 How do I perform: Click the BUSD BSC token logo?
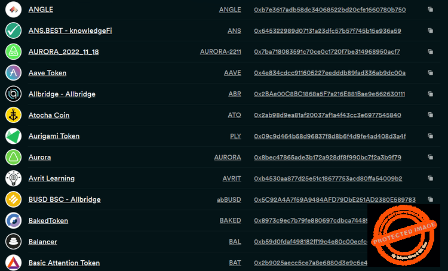point(13,199)
